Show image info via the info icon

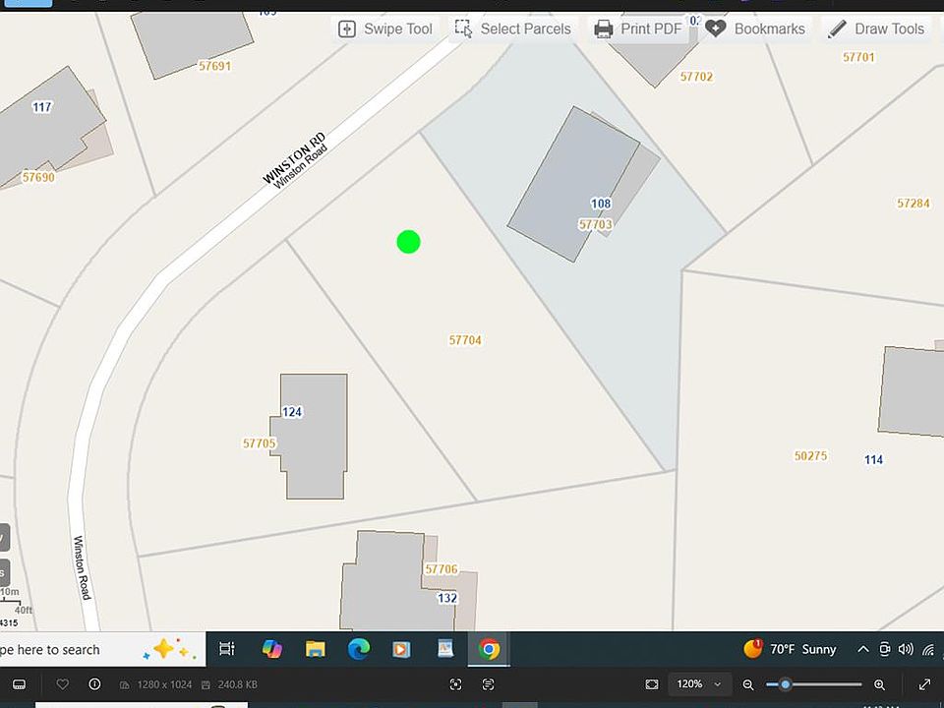(x=94, y=684)
